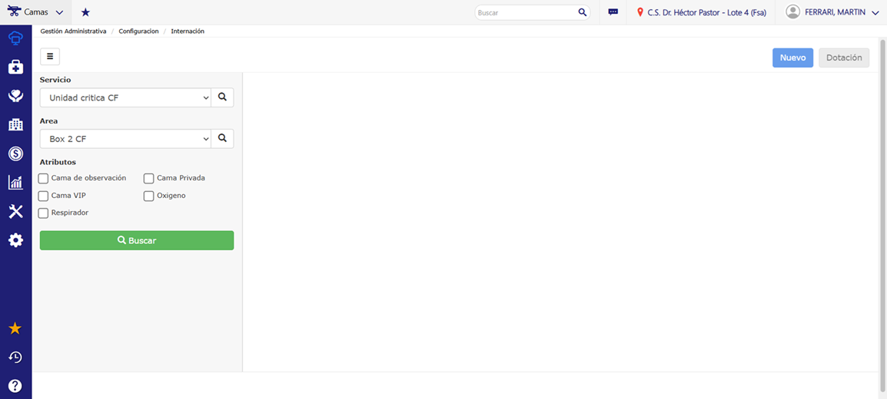Screen dimensions: 887x399
Task: Click the search icon beside Servicio
Action: click(222, 97)
